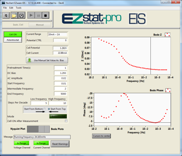
Task: Click the green download arrow icon
Action: click(x=29, y=60)
